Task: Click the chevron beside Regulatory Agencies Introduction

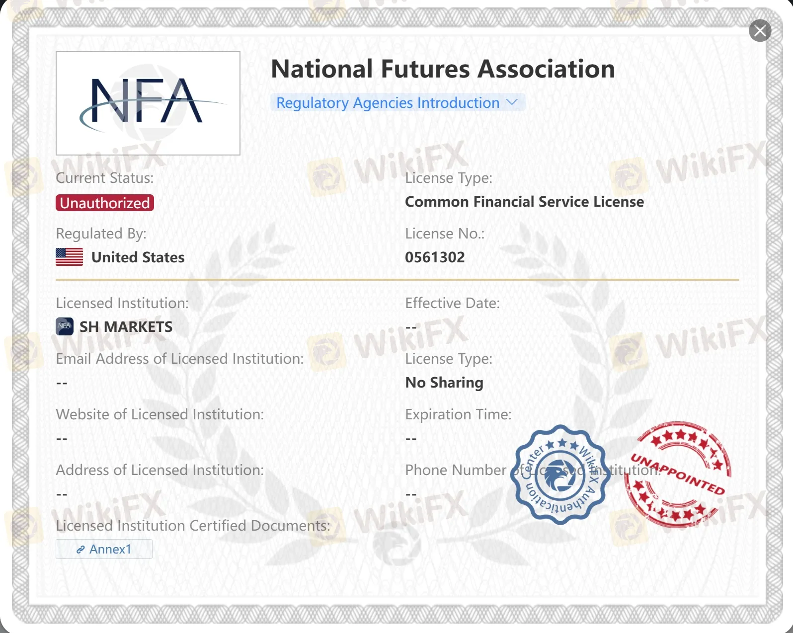Action: pyautogui.click(x=512, y=102)
